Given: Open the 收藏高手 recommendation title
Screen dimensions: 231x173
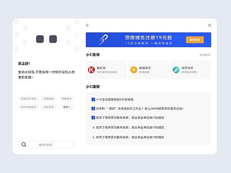Looking at the screenshot, I should click(145, 68).
